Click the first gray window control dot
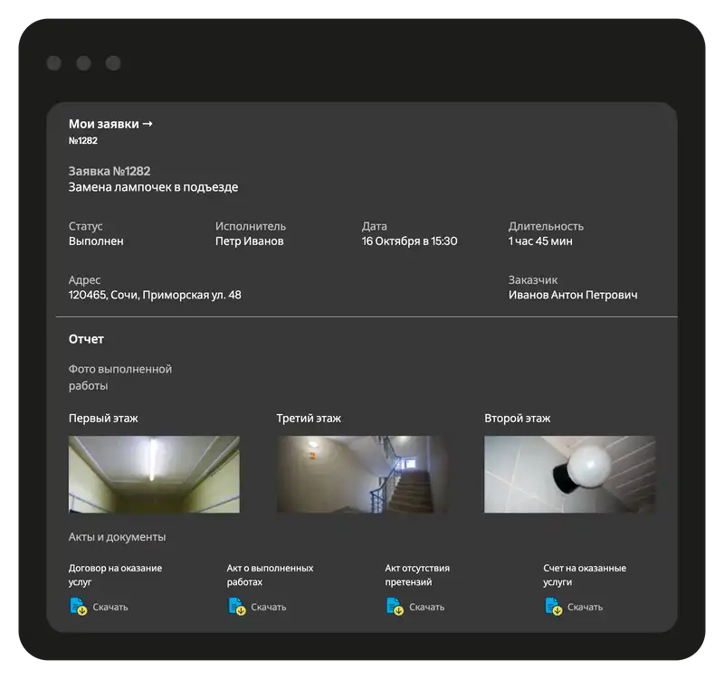Screen dimensions: 724x679 pyautogui.click(x=54, y=63)
